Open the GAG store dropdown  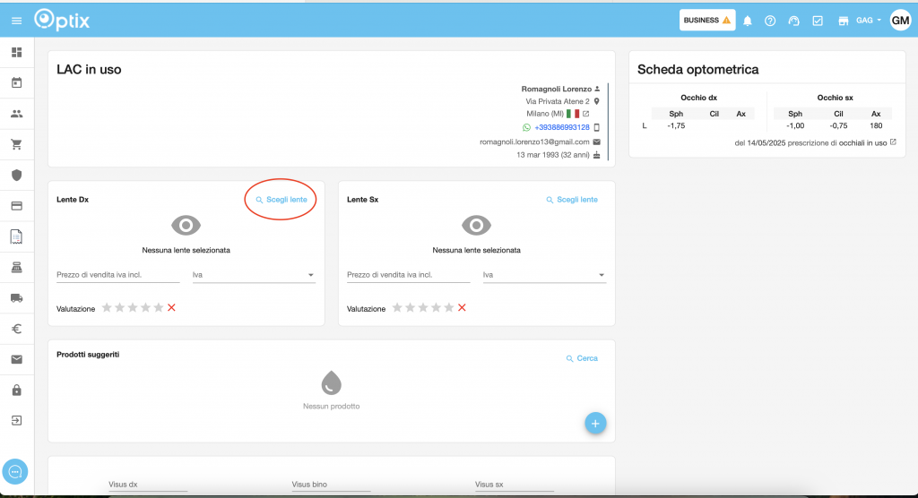tap(868, 21)
